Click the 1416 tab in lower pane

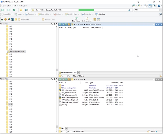(62, 128)
